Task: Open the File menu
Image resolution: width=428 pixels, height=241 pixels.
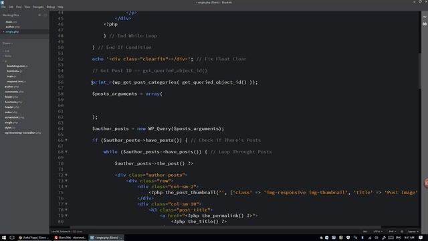Action: pos(3,7)
